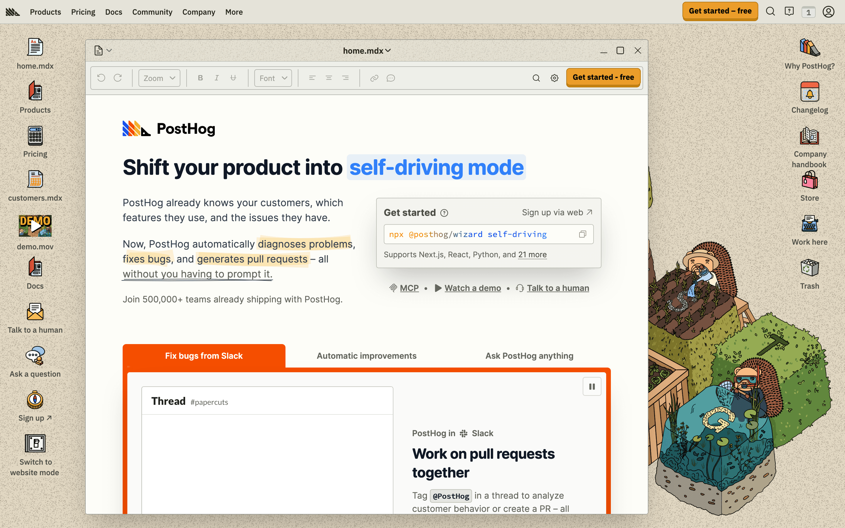Viewport: 845px width, 528px height.
Task: Open site search in the top bar
Action: click(x=770, y=11)
